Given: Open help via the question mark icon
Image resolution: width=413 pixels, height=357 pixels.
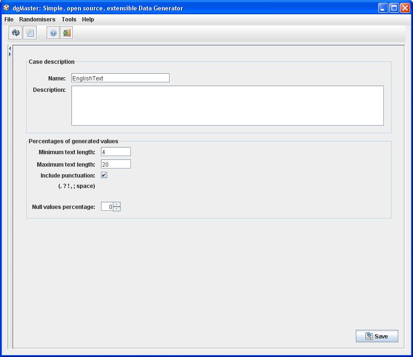Looking at the screenshot, I should 53,33.
